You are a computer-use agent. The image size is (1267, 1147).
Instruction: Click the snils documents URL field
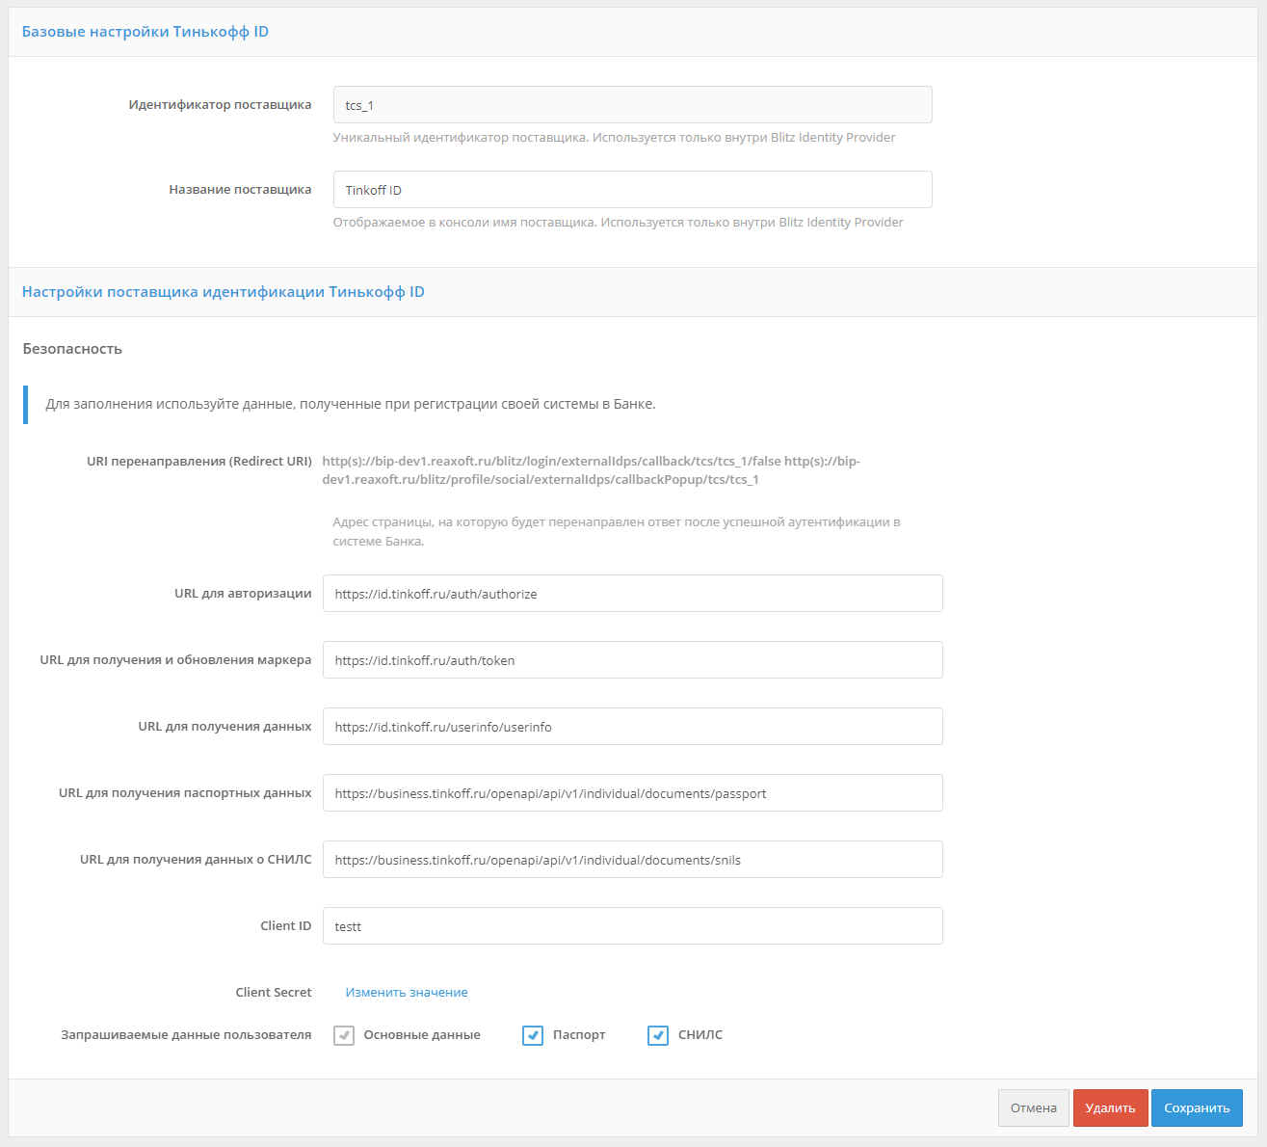632,860
